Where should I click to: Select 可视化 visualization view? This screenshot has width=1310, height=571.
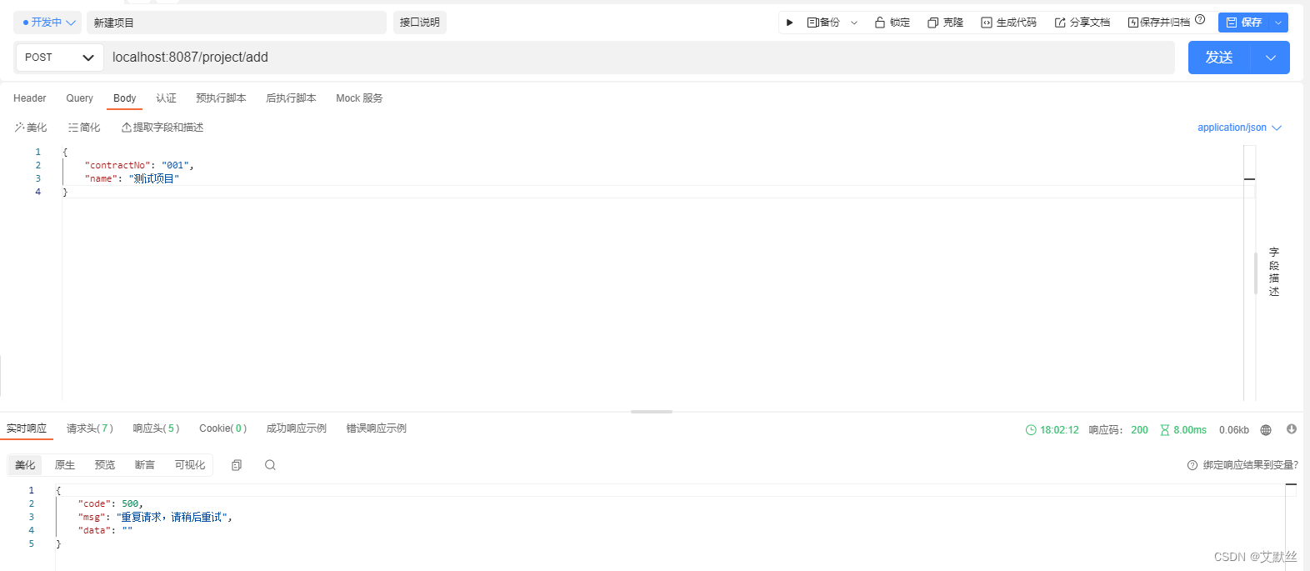190,465
